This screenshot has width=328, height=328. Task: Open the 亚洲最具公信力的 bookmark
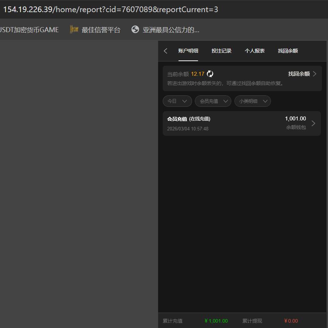click(171, 30)
